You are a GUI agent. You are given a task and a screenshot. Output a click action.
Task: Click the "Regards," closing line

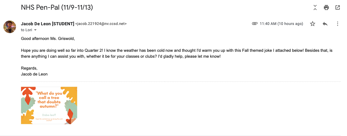pyautogui.click(x=29, y=68)
